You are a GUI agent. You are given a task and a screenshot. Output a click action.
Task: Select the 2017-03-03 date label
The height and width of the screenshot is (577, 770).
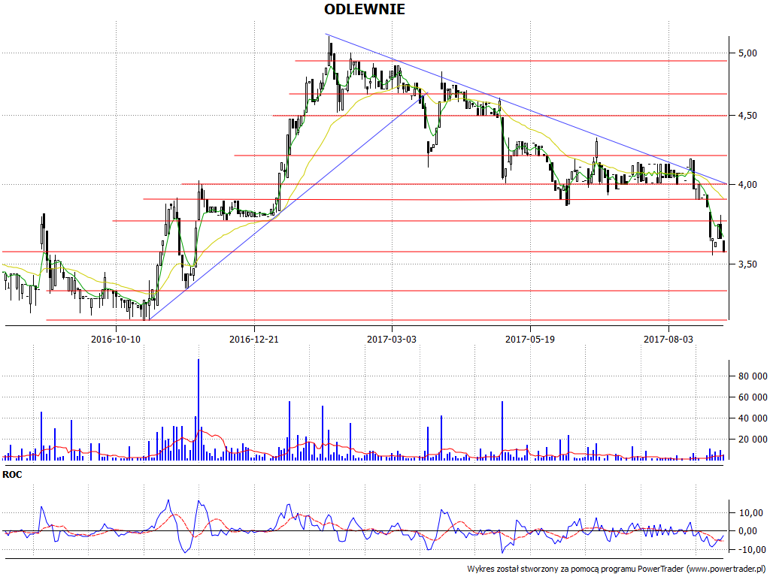coord(392,339)
